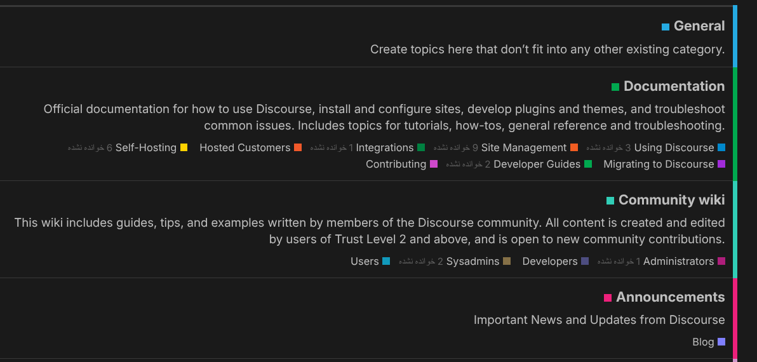Click General description text about other categories
The height and width of the screenshot is (362, 757).
(547, 50)
